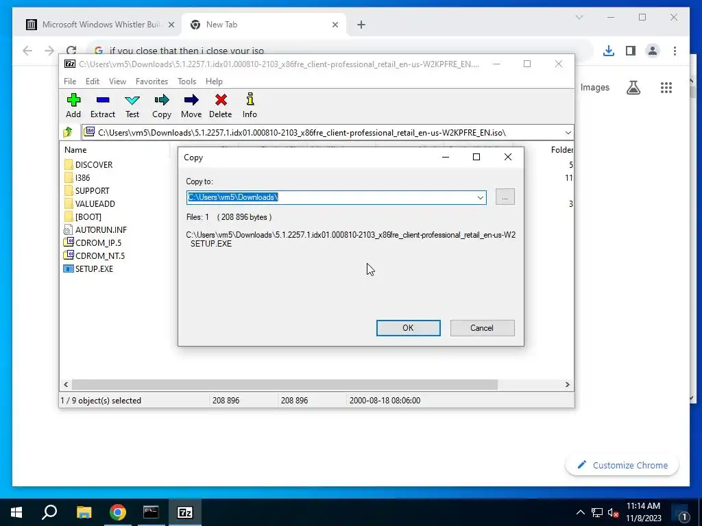Open the Windows Start menu
The width and height of the screenshot is (702, 526).
coord(16,512)
